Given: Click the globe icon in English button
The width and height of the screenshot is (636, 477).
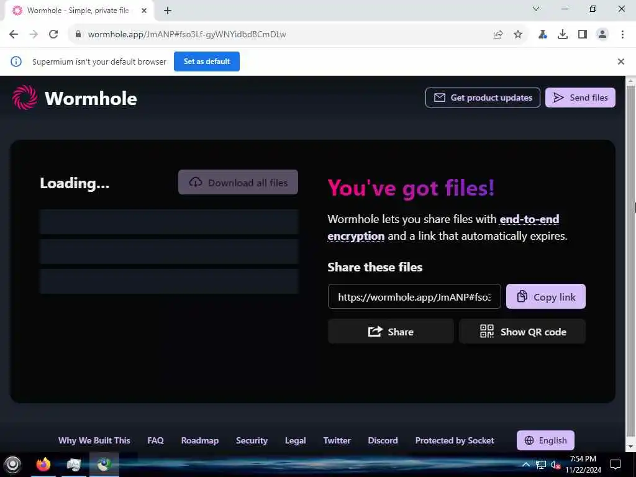Looking at the screenshot, I should click(529, 440).
